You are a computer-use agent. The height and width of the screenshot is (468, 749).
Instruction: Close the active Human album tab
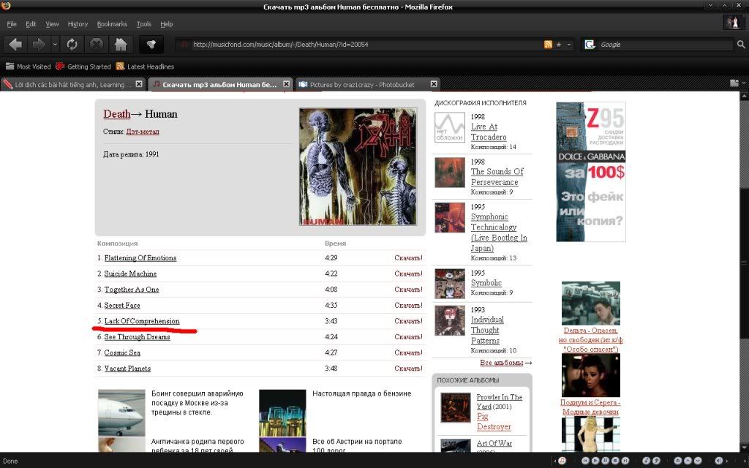click(286, 85)
